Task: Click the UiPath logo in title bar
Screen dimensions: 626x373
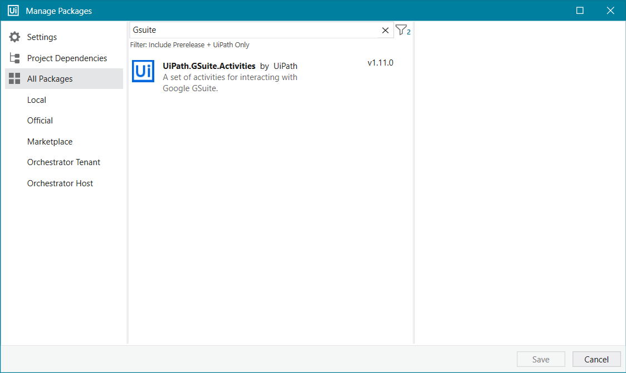Action: click(x=13, y=11)
